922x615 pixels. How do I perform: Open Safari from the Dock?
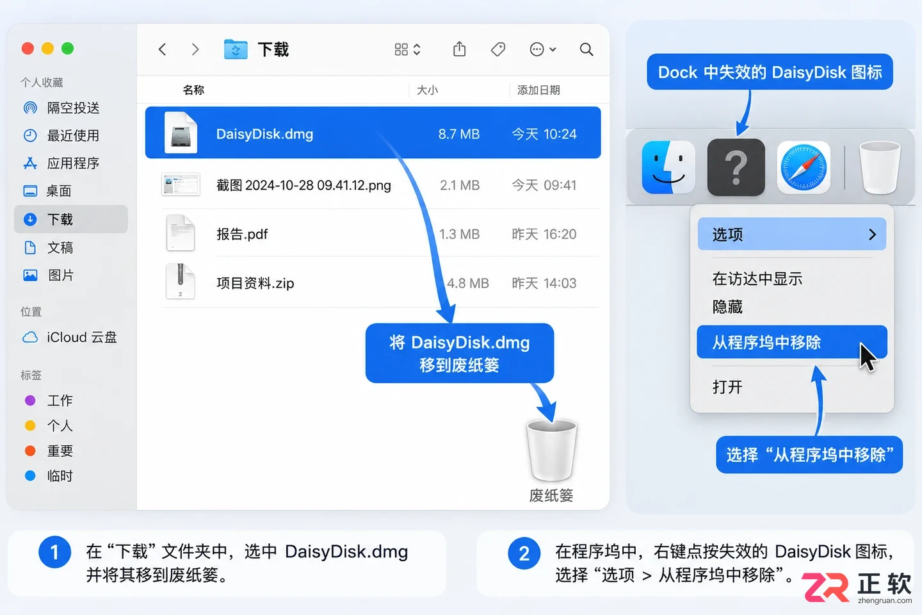click(x=804, y=168)
